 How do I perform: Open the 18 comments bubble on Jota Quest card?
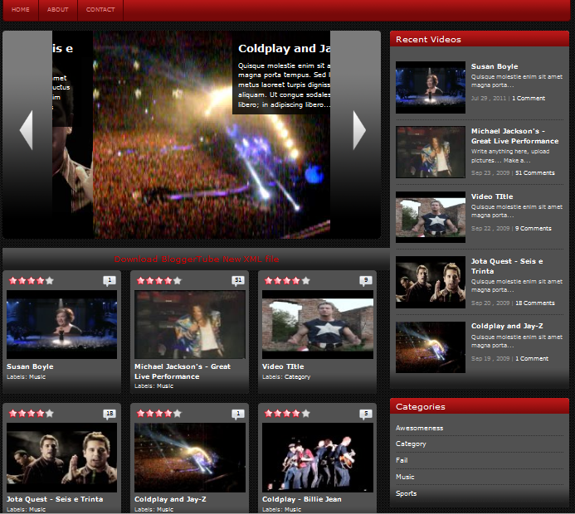pyautogui.click(x=110, y=414)
